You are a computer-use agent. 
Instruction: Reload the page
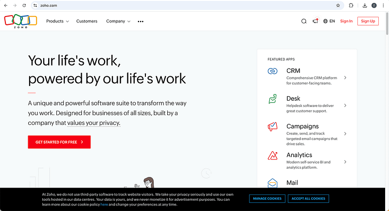pyautogui.click(x=24, y=5)
